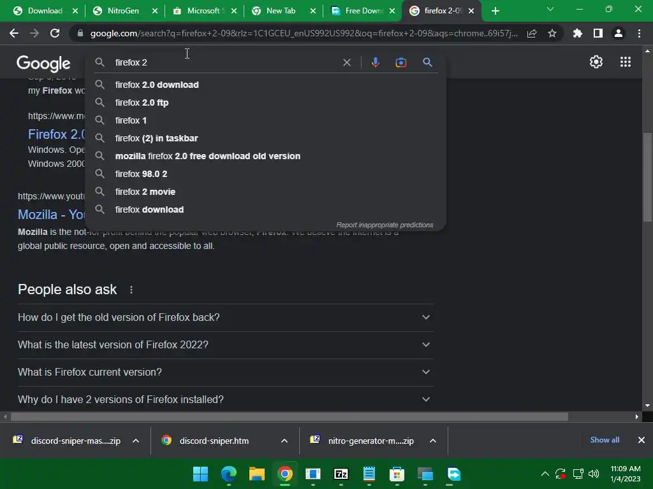Screen dimensions: 653x489
Task: Open the Mozilla - YouTube result link
Action: pos(52,215)
